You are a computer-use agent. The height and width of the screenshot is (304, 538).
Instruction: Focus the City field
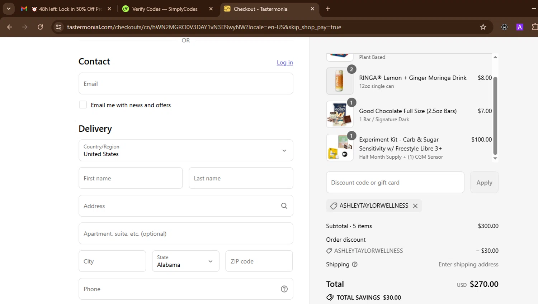click(x=112, y=261)
